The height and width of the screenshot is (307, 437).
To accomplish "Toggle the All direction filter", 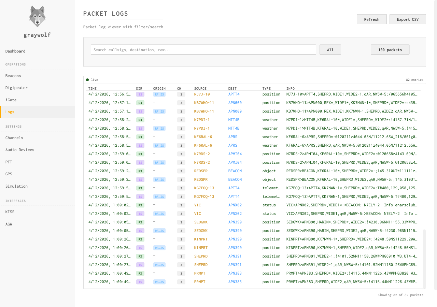I will [x=330, y=49].
